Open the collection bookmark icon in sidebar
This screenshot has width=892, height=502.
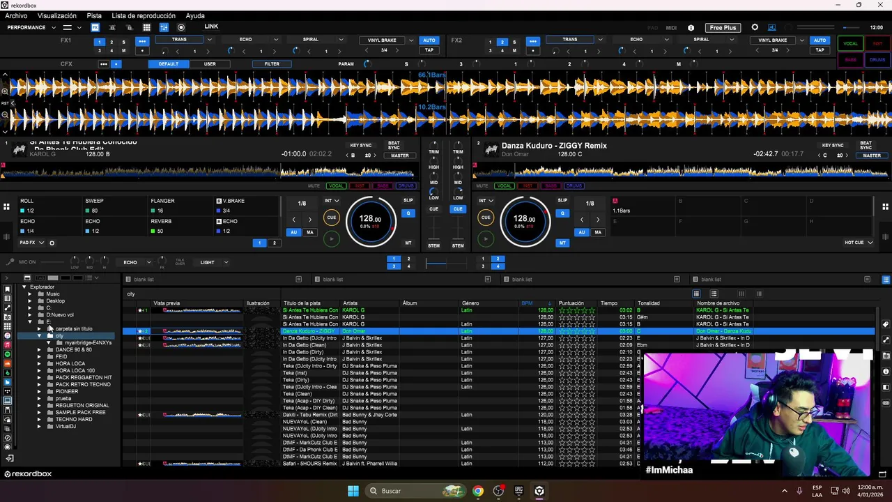[8, 289]
